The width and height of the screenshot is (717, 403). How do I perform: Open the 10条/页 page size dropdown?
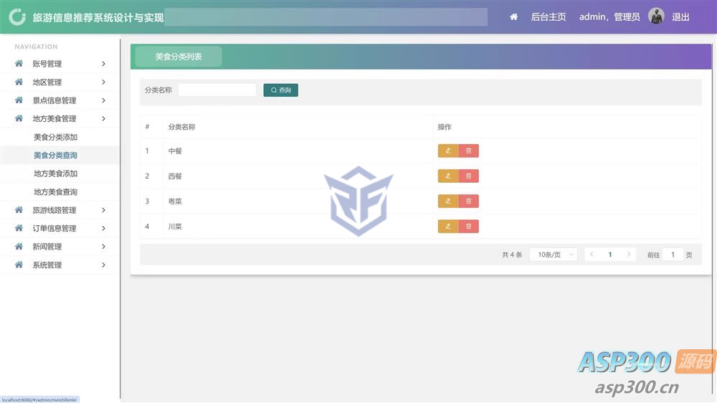coord(554,255)
